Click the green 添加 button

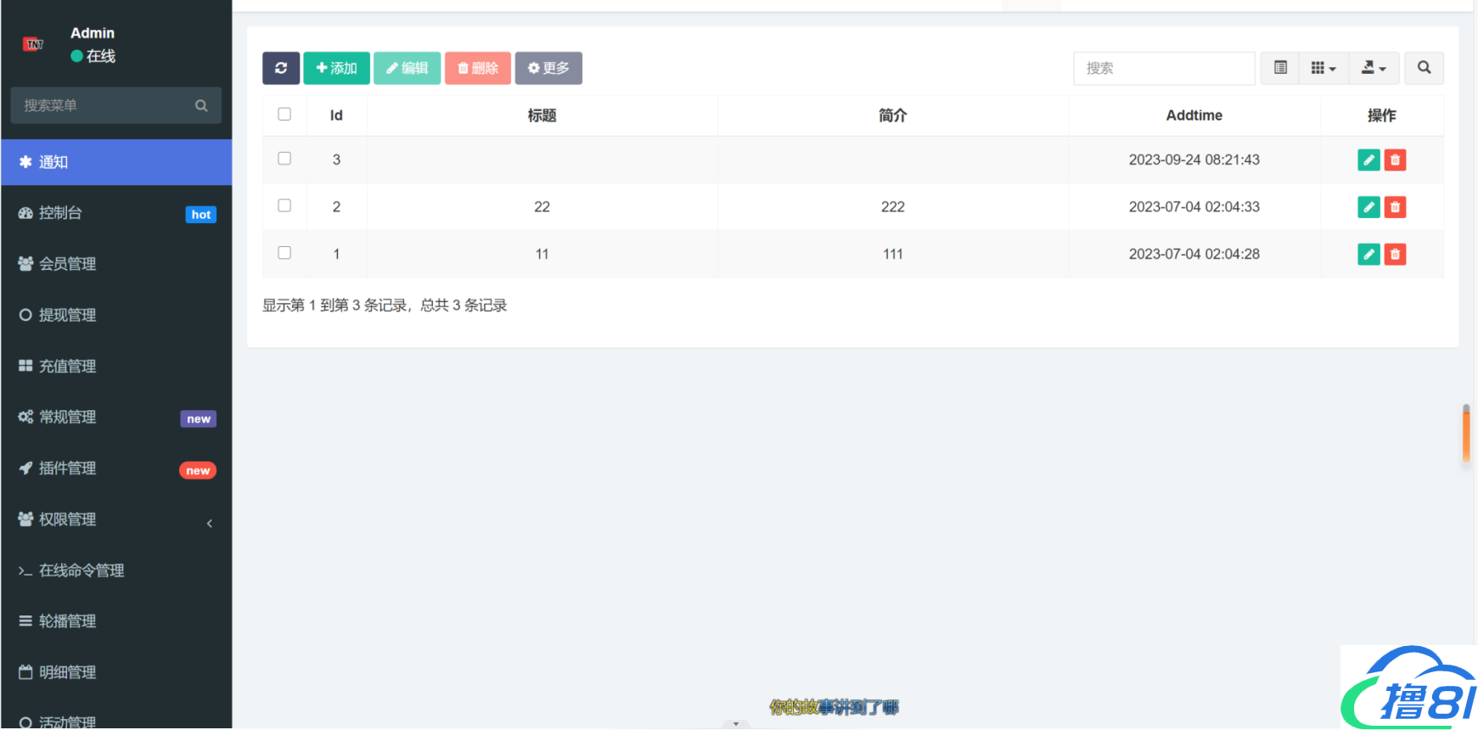pyautogui.click(x=336, y=68)
